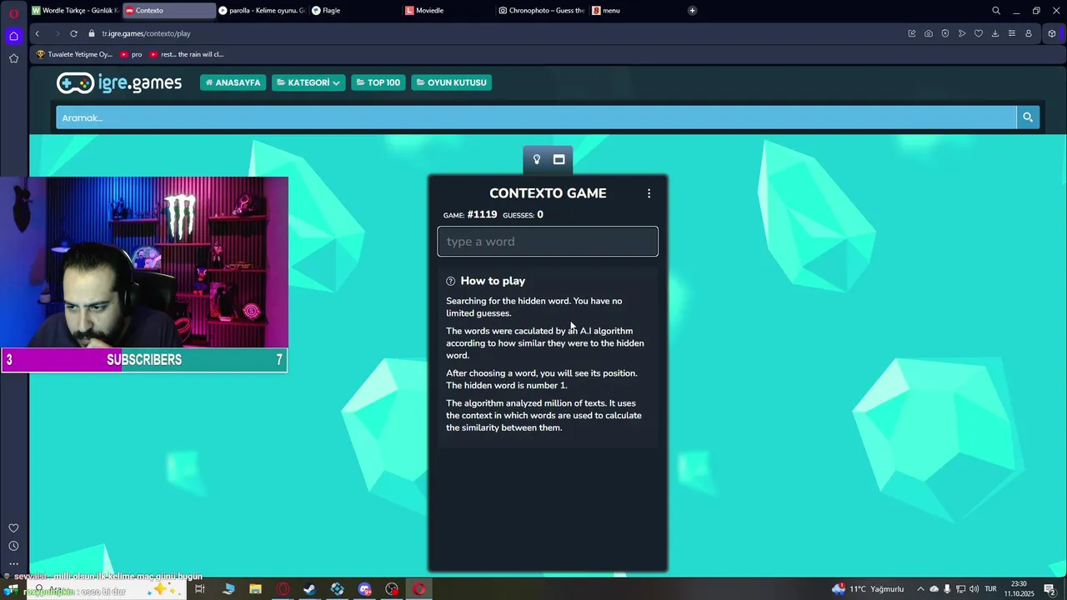Open File Explorer from the taskbar
Image resolution: width=1067 pixels, height=600 pixels.
256,589
